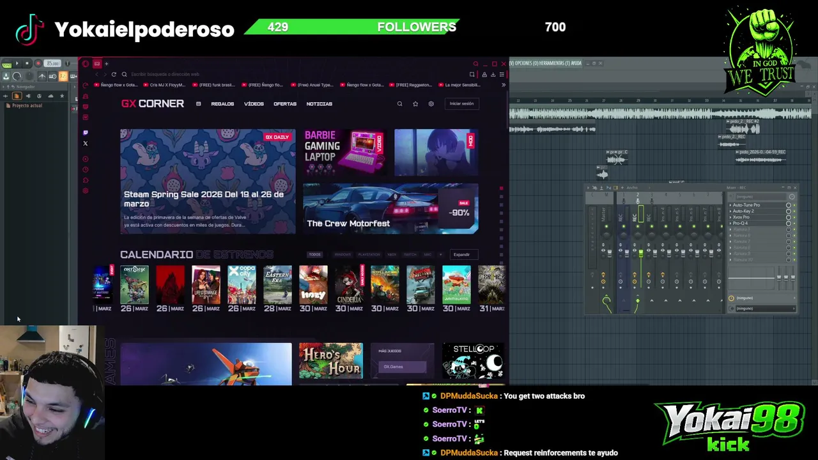Open the plugin database tab in FL browser

pos(28,96)
